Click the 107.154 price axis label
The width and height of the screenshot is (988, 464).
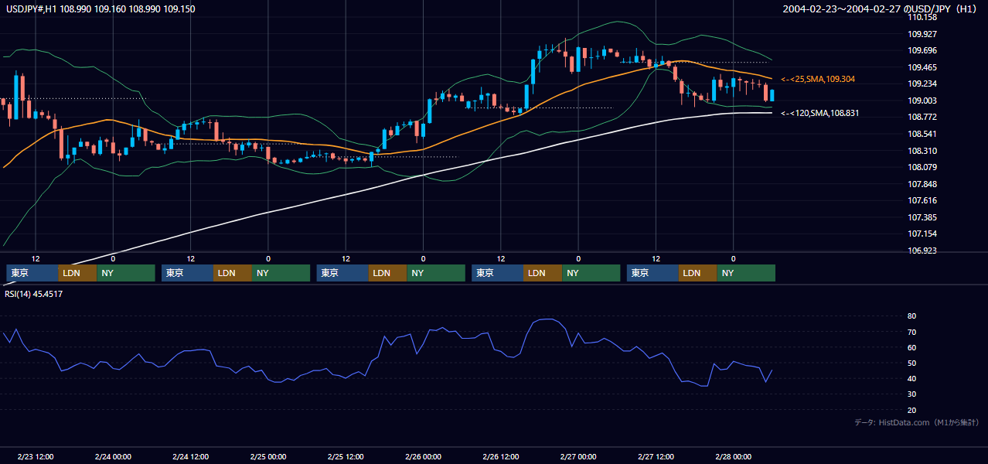[922, 234]
